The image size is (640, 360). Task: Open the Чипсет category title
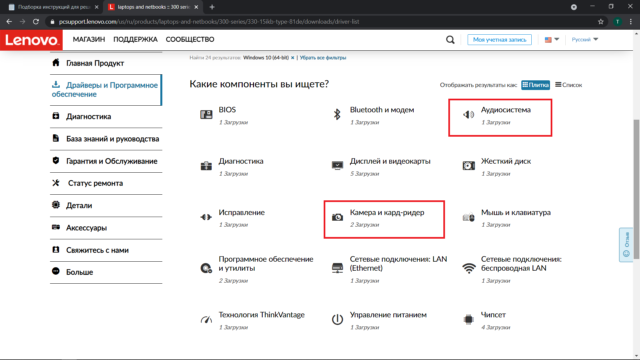(x=493, y=315)
